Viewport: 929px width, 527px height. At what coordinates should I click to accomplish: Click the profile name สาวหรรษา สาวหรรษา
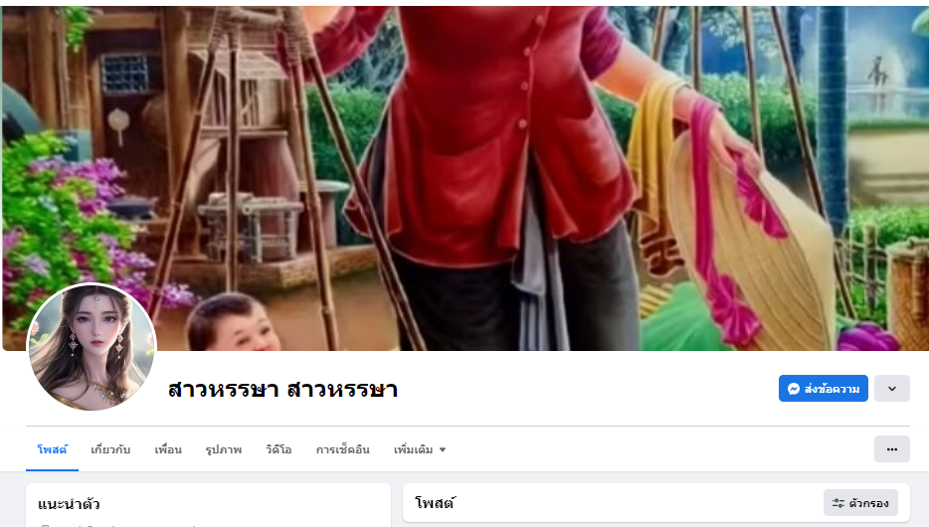(x=282, y=390)
